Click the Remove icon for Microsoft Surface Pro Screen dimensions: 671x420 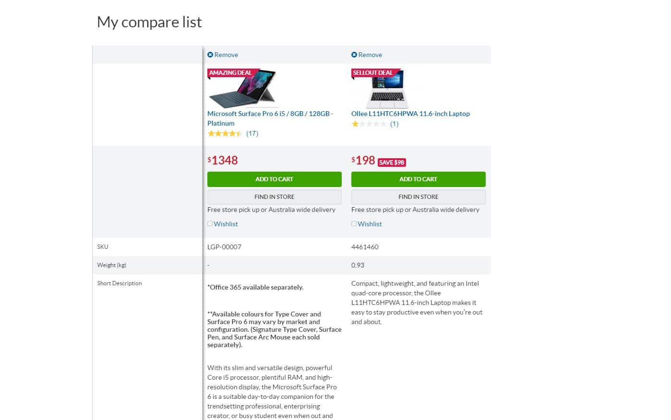[x=210, y=55]
